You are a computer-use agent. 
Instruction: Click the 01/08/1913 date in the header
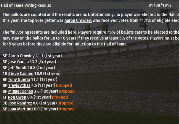(160, 5)
